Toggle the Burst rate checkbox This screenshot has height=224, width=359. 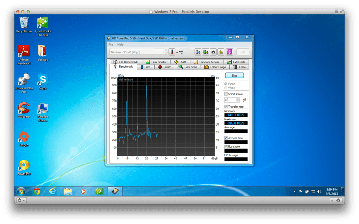click(x=226, y=146)
